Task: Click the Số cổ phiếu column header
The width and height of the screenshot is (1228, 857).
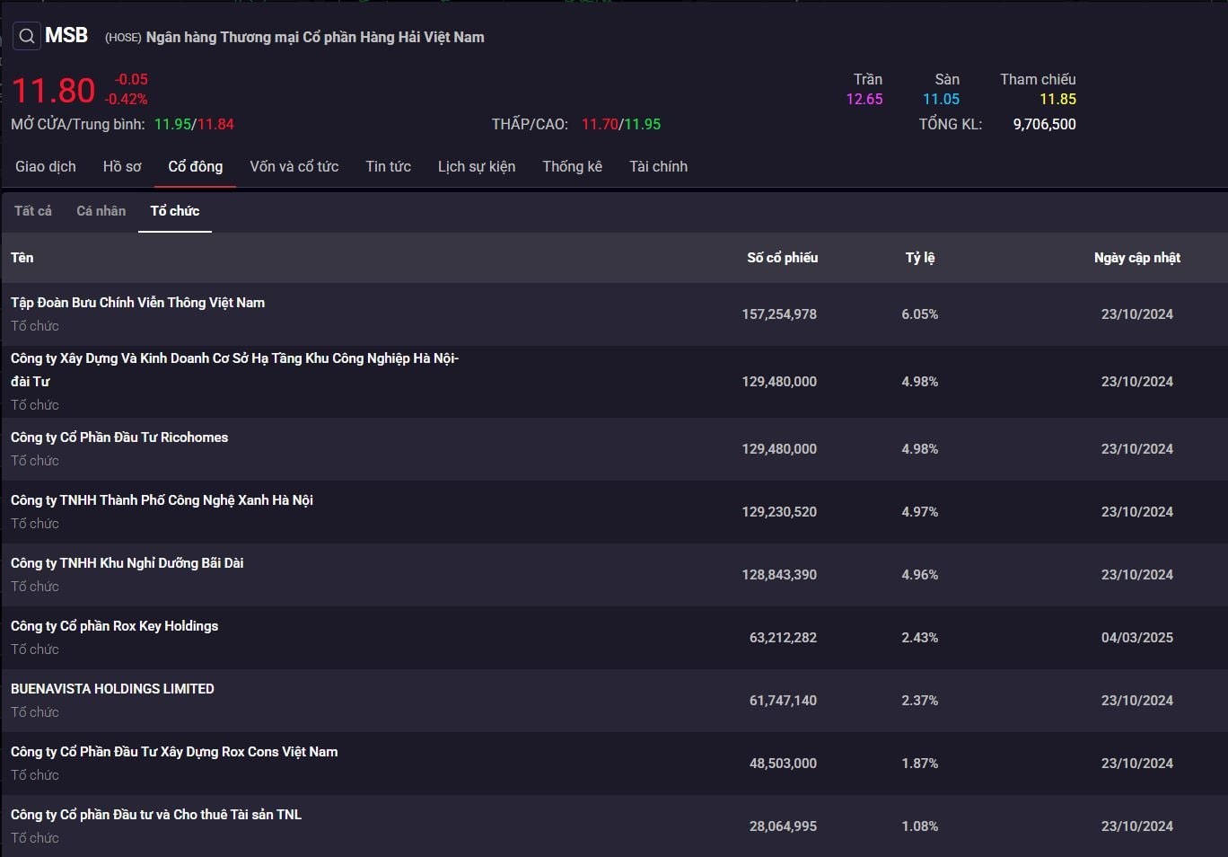Action: (782, 258)
